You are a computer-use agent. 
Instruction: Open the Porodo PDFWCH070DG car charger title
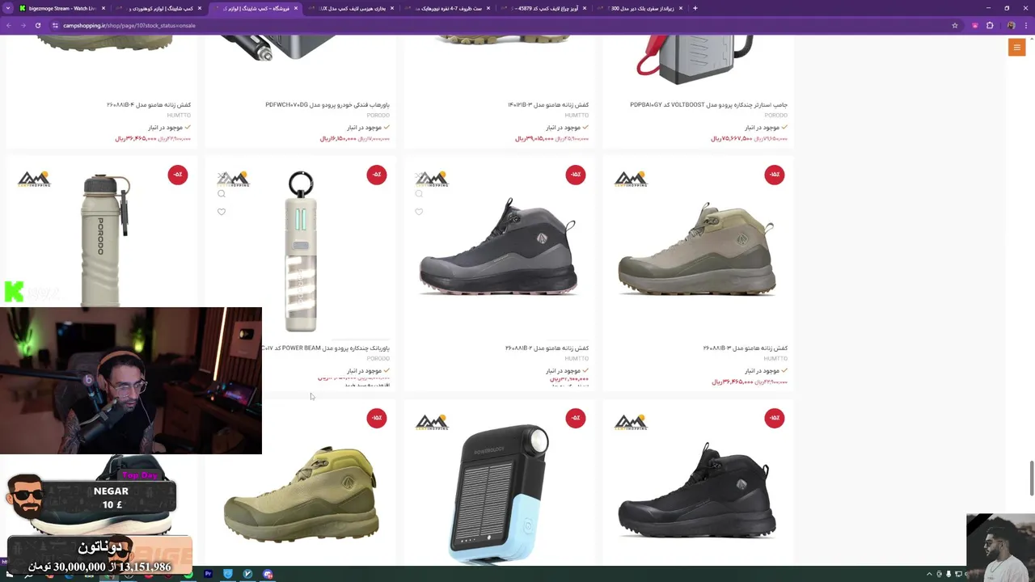(327, 104)
